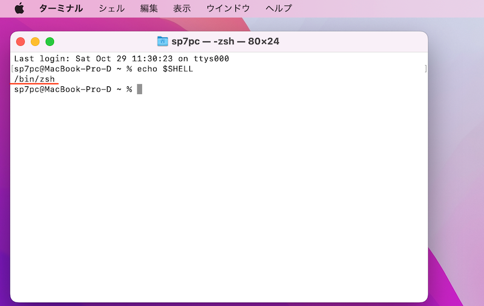Open the 表示 menu
Image resolution: width=484 pixels, height=306 pixels.
click(x=181, y=8)
